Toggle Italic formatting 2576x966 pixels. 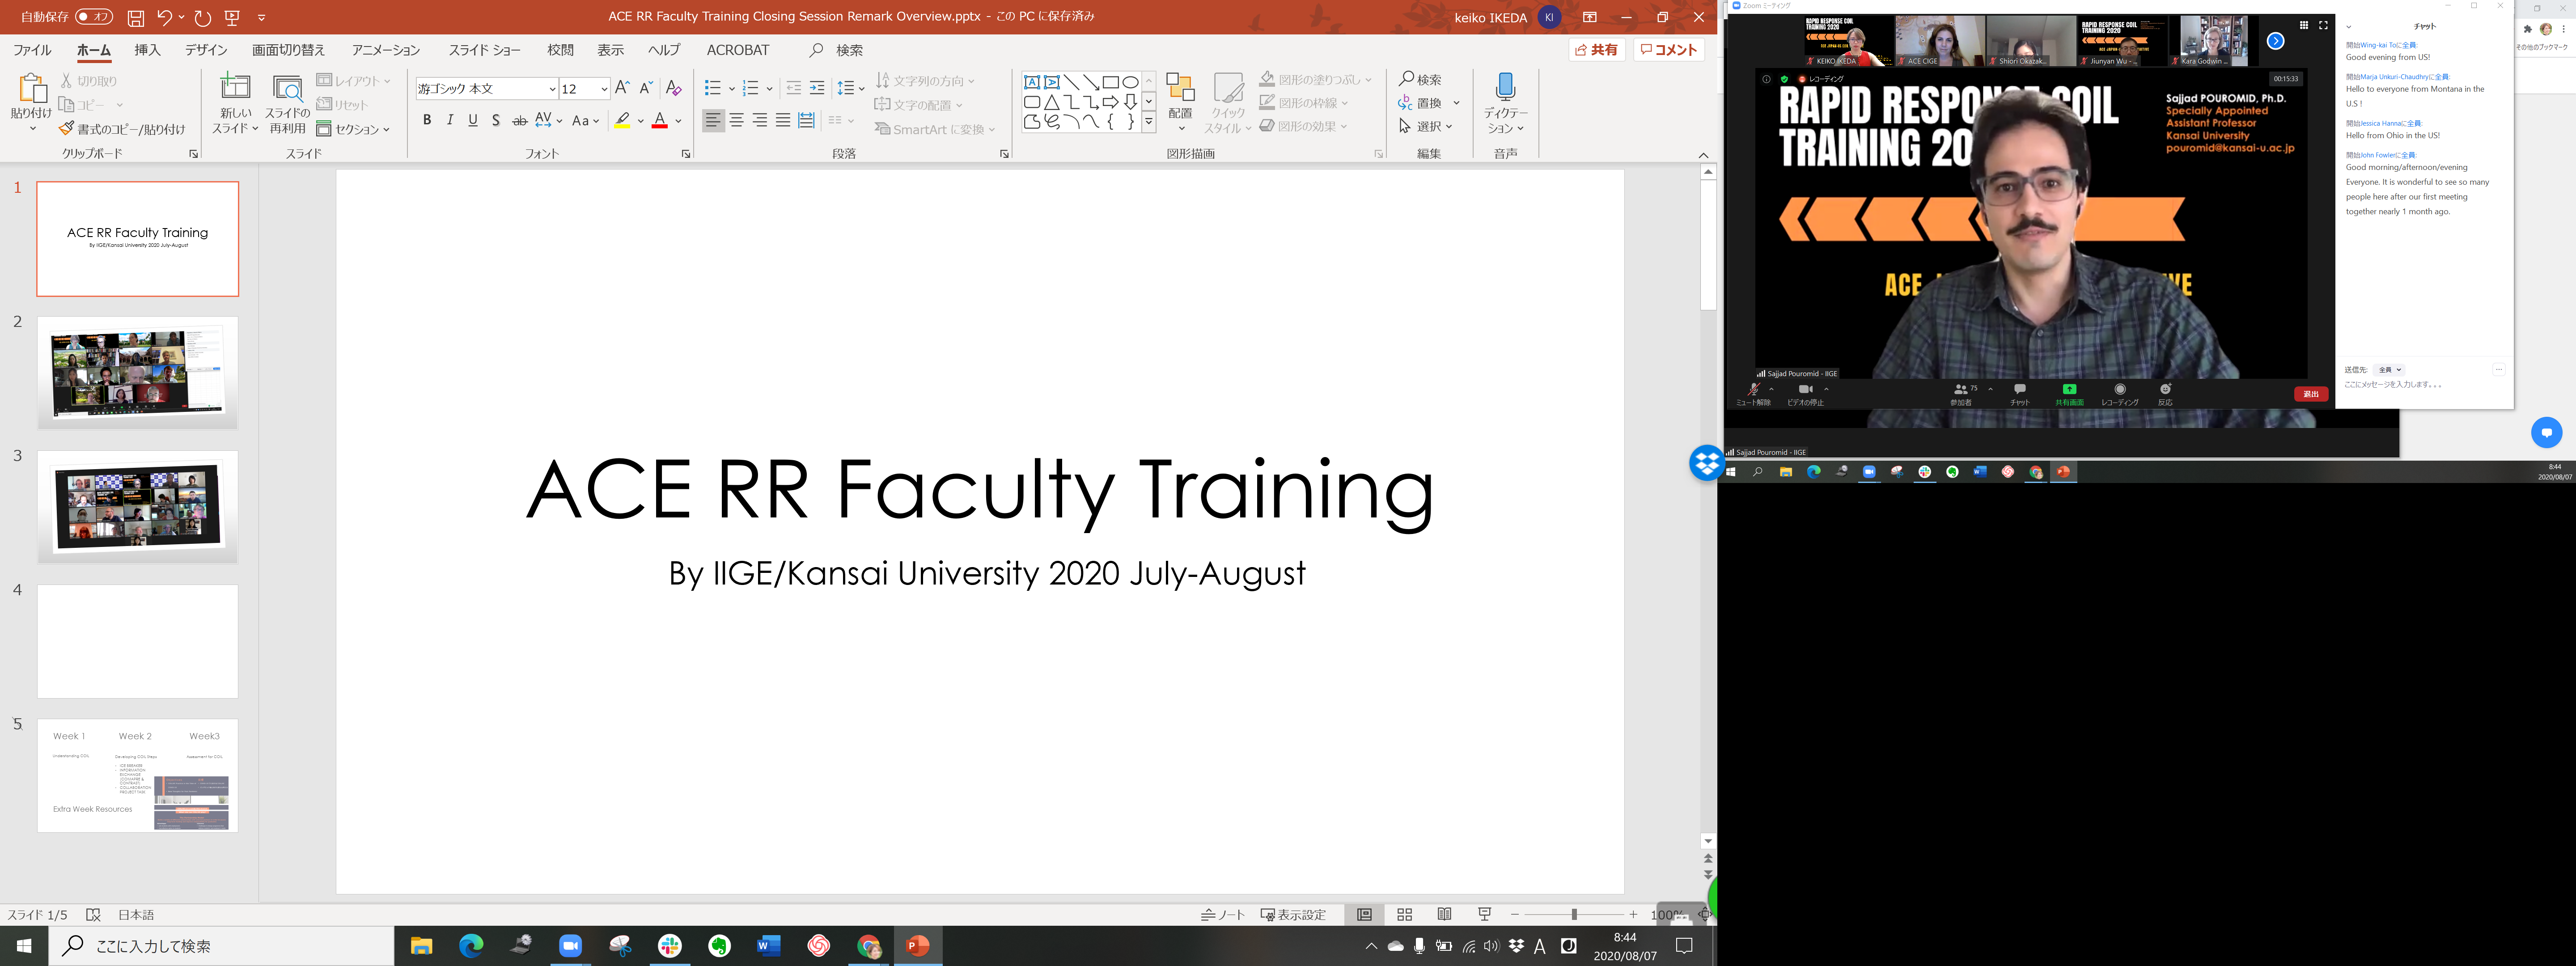450,120
